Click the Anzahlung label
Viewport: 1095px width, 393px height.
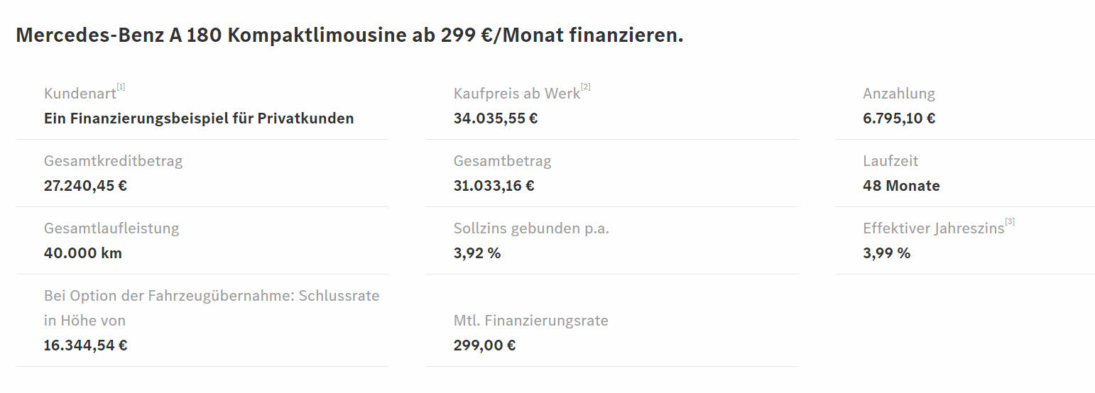point(899,94)
